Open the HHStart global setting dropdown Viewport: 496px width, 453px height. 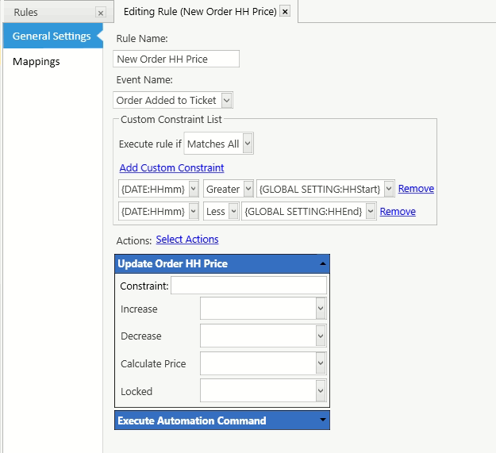click(x=388, y=189)
